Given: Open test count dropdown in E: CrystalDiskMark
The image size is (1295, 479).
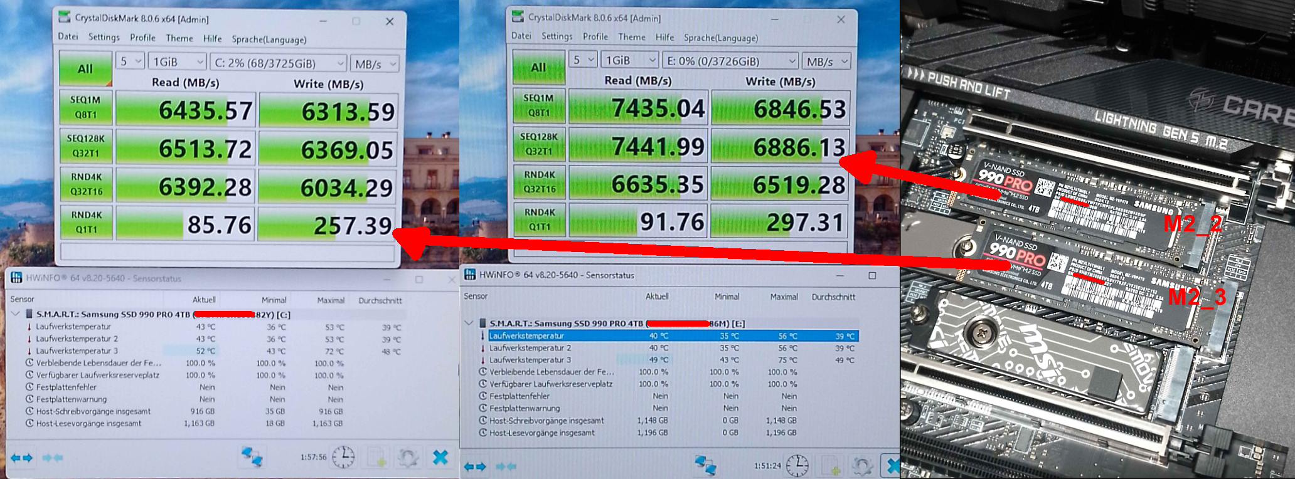Looking at the screenshot, I should 584,60.
